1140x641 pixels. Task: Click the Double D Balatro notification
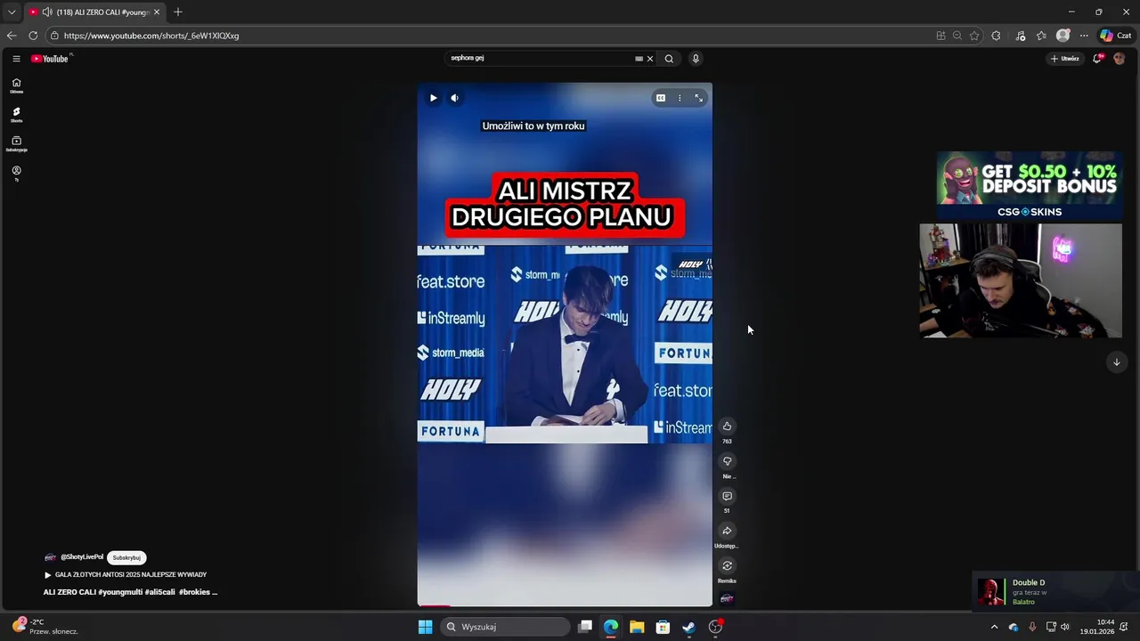(1055, 591)
